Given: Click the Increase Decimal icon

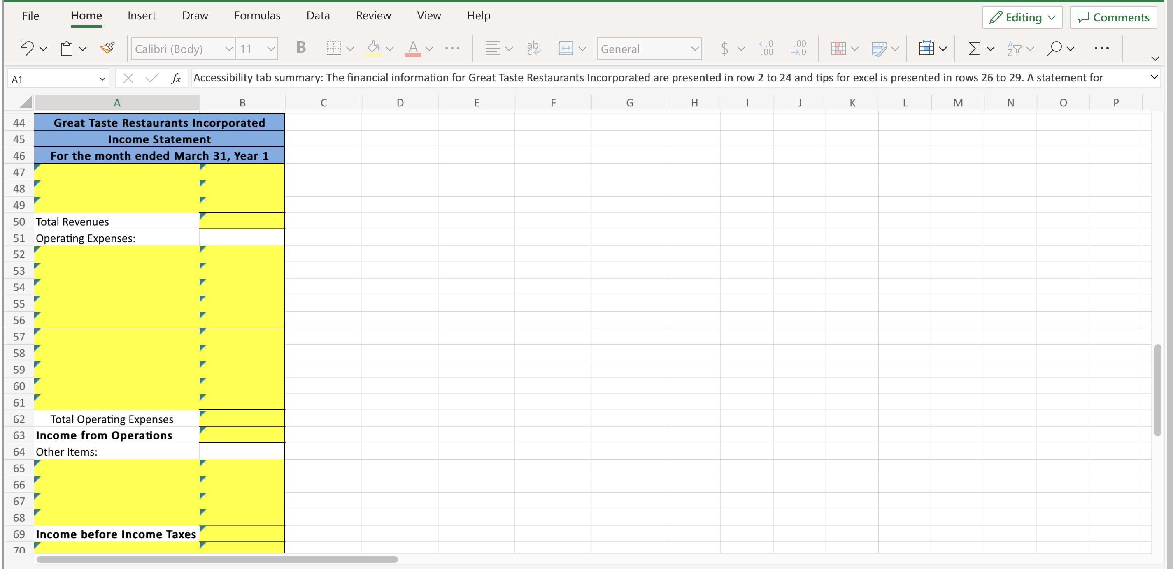Looking at the screenshot, I should click(766, 48).
